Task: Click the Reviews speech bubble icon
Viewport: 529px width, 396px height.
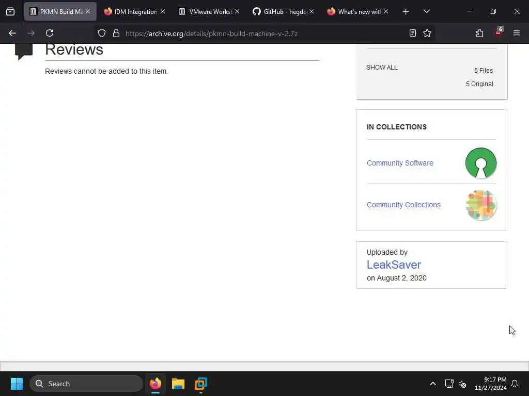Action: [24, 52]
